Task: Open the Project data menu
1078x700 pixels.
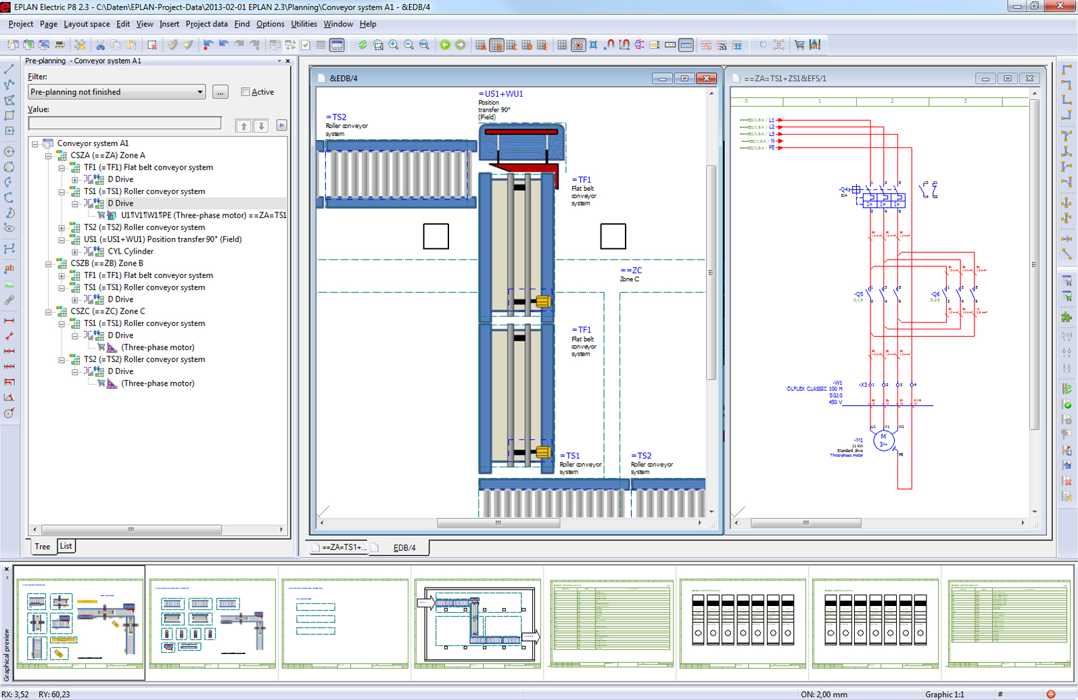Action: pyautogui.click(x=206, y=24)
